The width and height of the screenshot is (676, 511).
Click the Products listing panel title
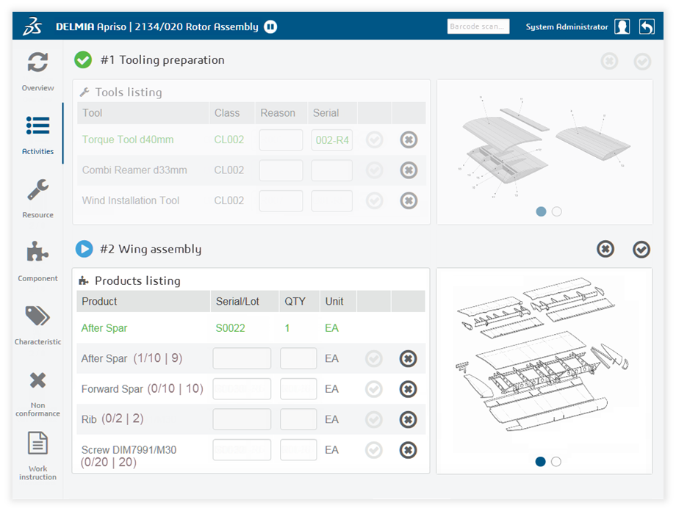pyautogui.click(x=137, y=281)
